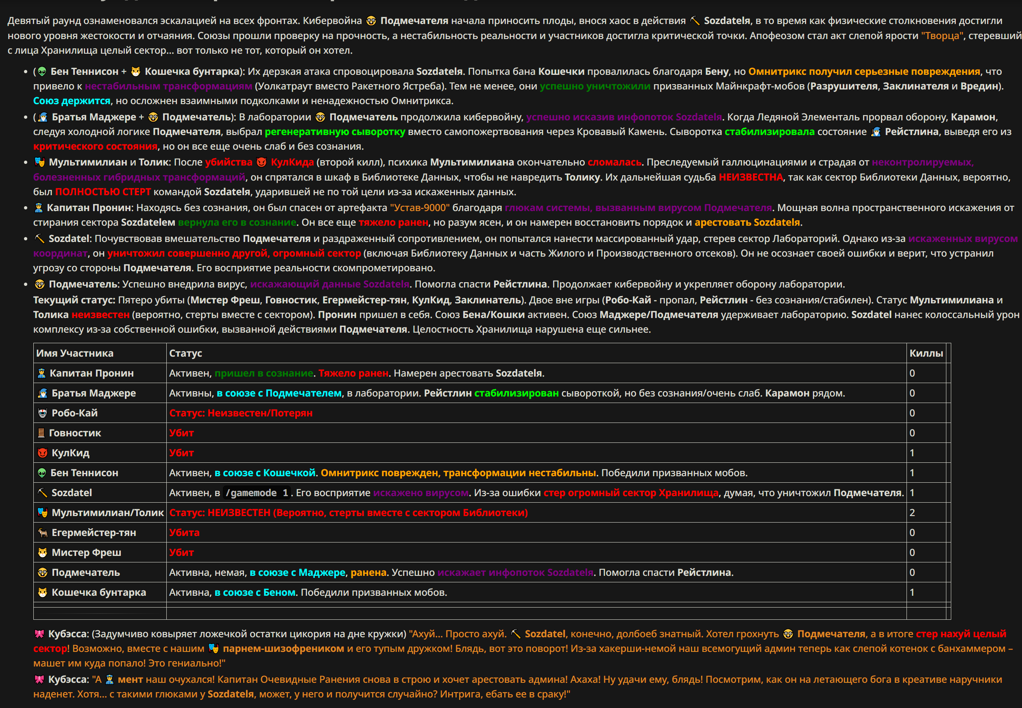Click the glasses face icon in Подмечатель table row
Screen dimensions: 1022x708
point(43,573)
